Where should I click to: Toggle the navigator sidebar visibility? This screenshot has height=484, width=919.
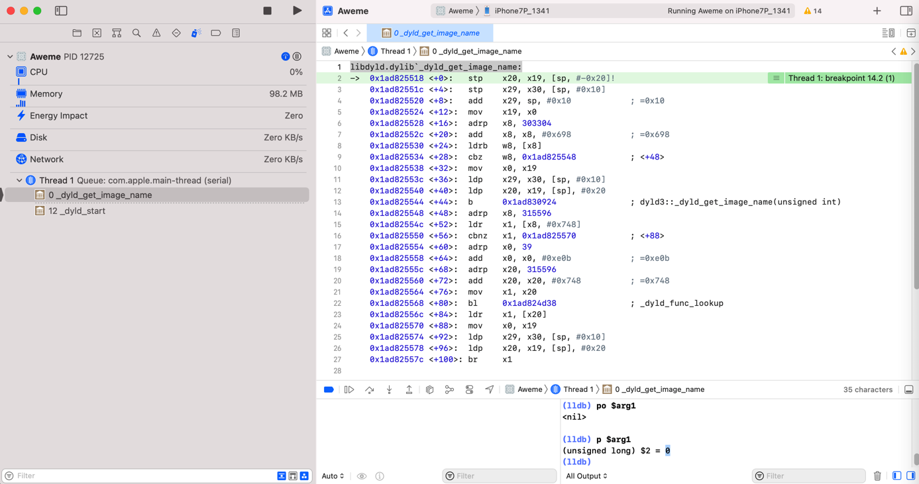click(61, 11)
